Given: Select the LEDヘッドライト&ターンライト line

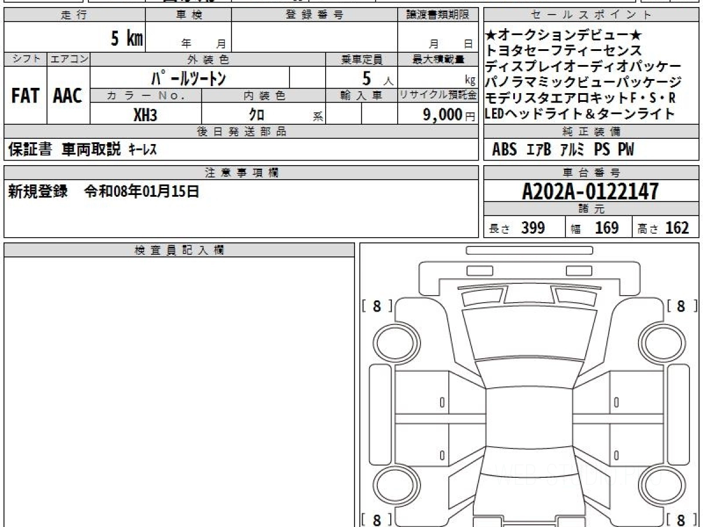Looking at the screenshot, I should tap(581, 114).
